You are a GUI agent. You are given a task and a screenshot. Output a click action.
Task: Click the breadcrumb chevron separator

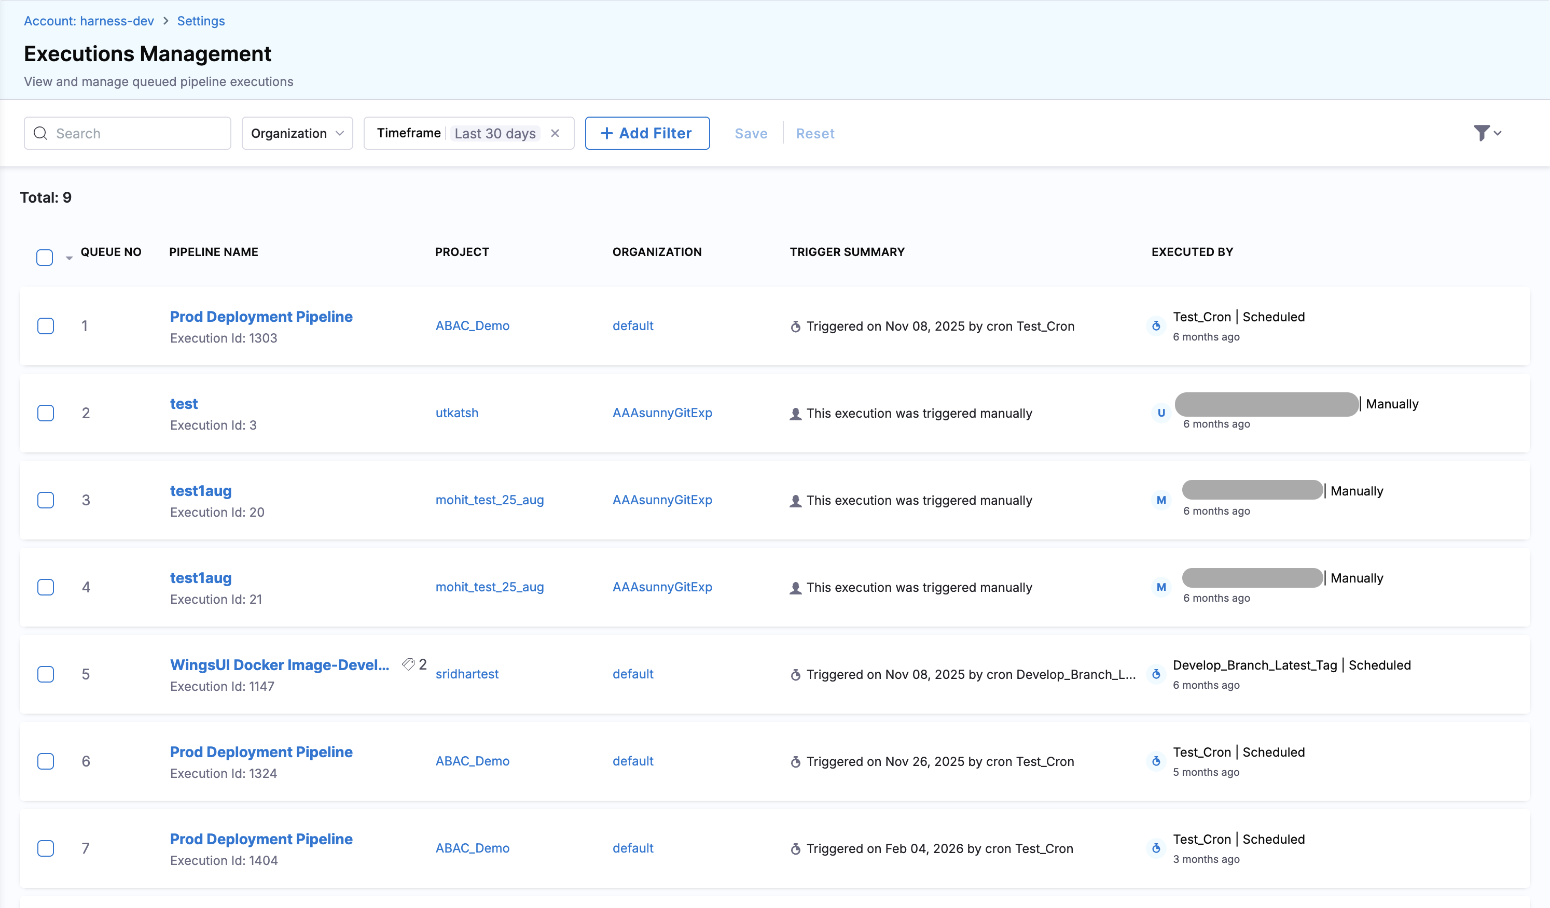(165, 21)
